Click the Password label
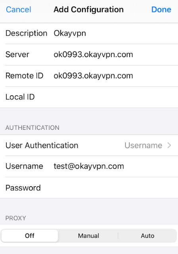Image resolution: width=178 pixels, height=254 pixels. tap(23, 188)
